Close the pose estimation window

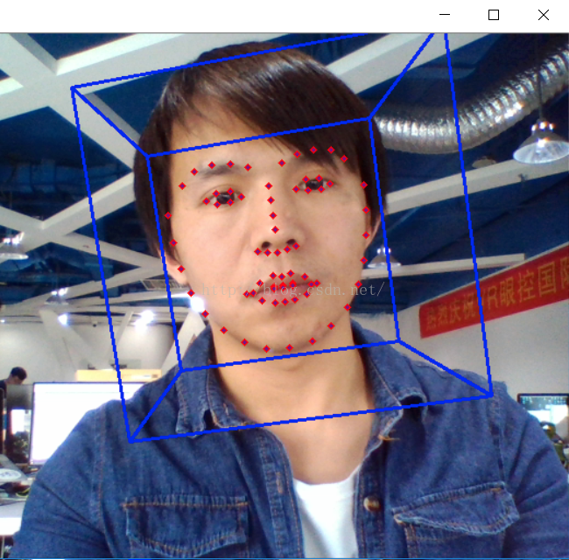tap(543, 15)
